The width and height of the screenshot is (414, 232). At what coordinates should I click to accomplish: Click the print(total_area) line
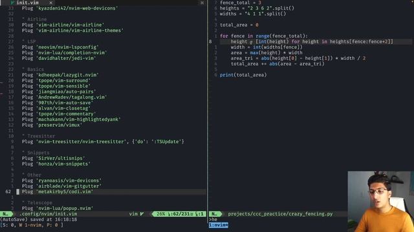(243, 75)
